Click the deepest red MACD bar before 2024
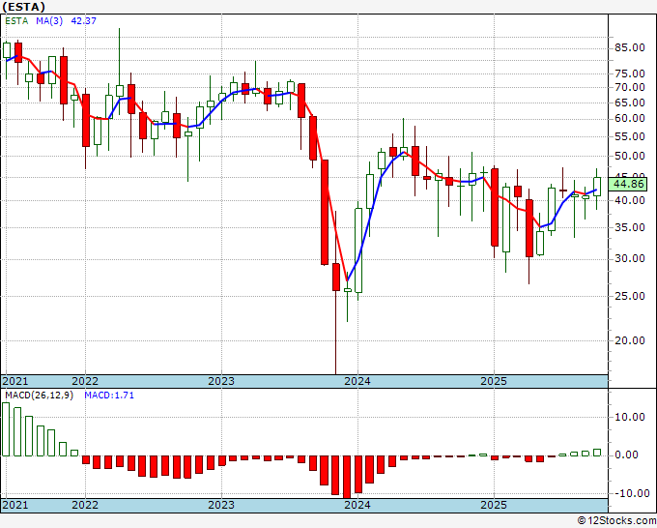The image size is (657, 528). click(x=347, y=477)
